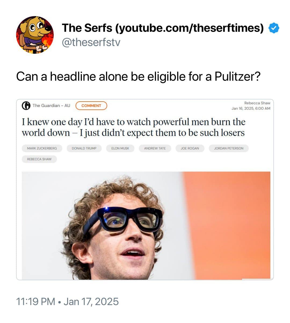Viewport: 290px width, 323px height.
Task: Click the Pulitzer headline tweet text
Action: 138,77
